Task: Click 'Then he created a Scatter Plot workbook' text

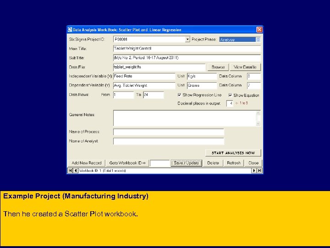Action: (x=71, y=214)
